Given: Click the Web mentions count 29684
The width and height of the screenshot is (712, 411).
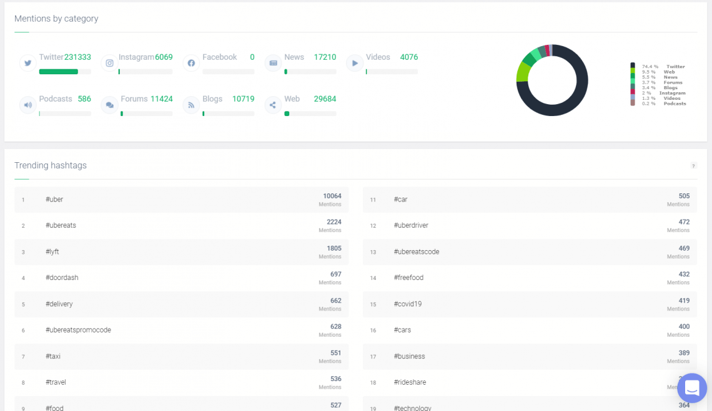Looking at the screenshot, I should (x=325, y=99).
